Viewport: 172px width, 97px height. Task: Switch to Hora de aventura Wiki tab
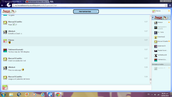point(13,2)
